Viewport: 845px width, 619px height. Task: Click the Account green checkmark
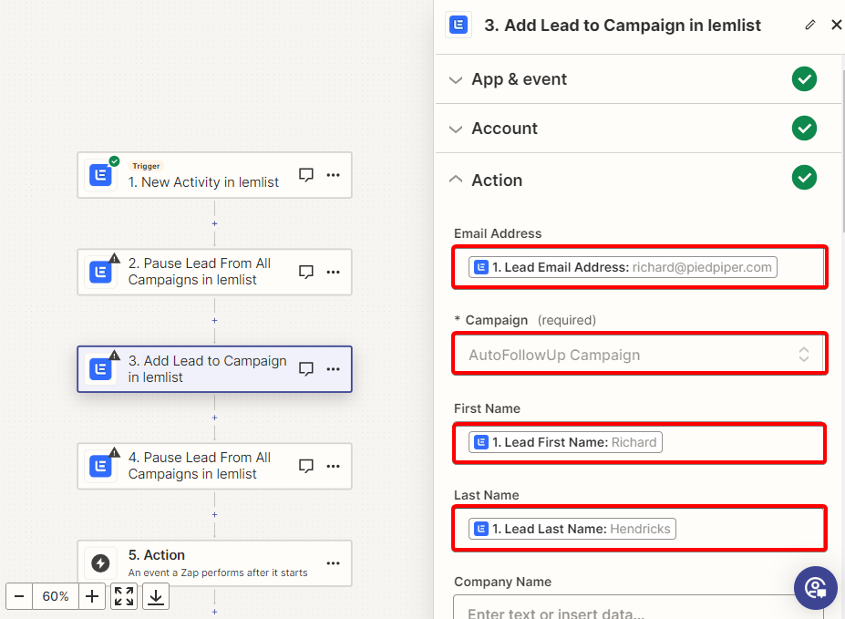[804, 129]
